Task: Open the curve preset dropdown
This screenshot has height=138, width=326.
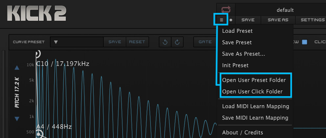Action: 77,42
